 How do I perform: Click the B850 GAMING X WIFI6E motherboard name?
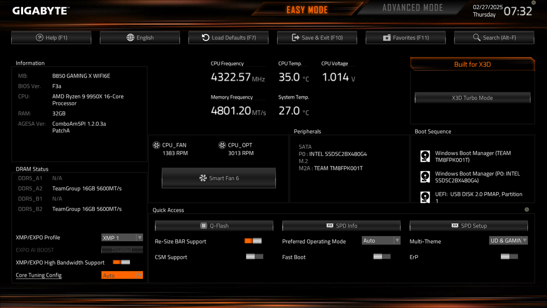81,75
